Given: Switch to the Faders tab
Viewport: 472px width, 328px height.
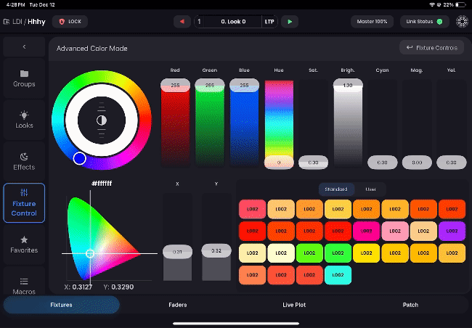Looking at the screenshot, I should [x=177, y=305].
